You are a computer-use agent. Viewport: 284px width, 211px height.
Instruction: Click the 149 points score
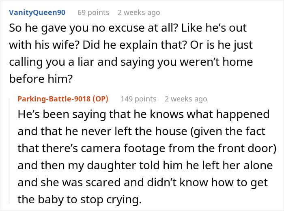(x=138, y=99)
